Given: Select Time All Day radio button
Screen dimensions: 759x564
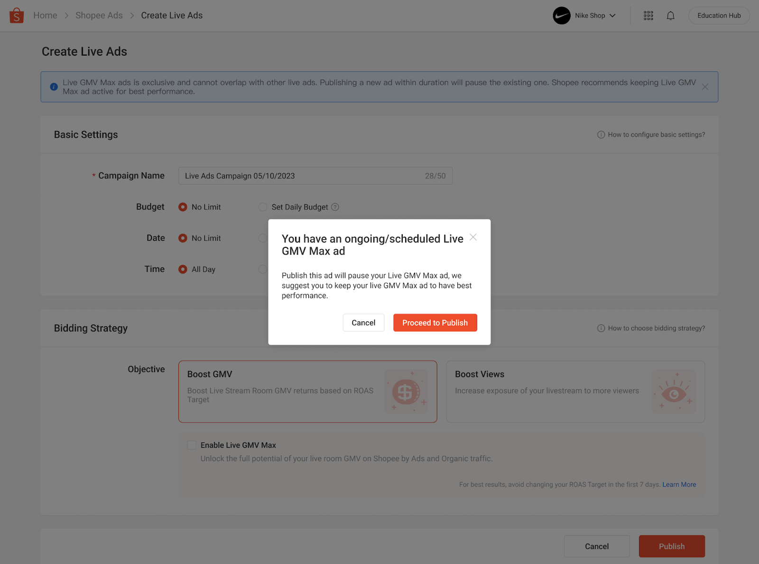Looking at the screenshot, I should point(183,269).
